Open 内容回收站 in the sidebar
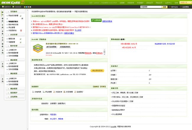Screen dimensions: 192x130 12,30
